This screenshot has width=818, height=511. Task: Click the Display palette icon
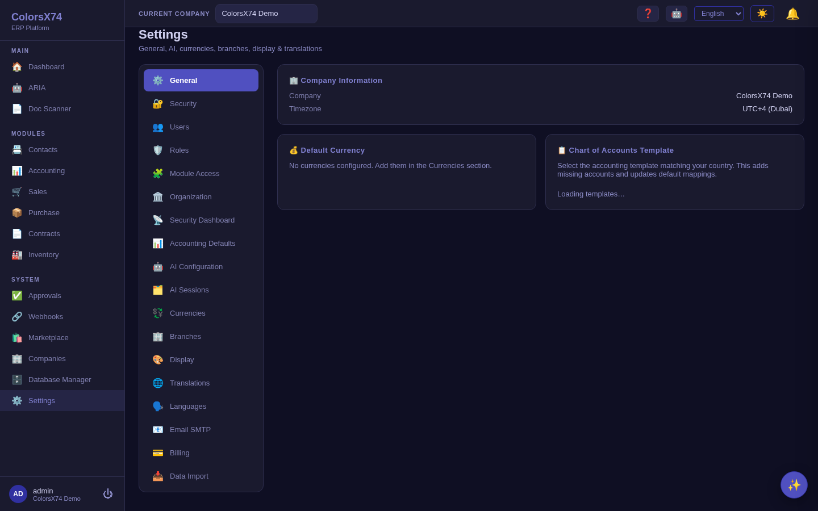pos(158,360)
